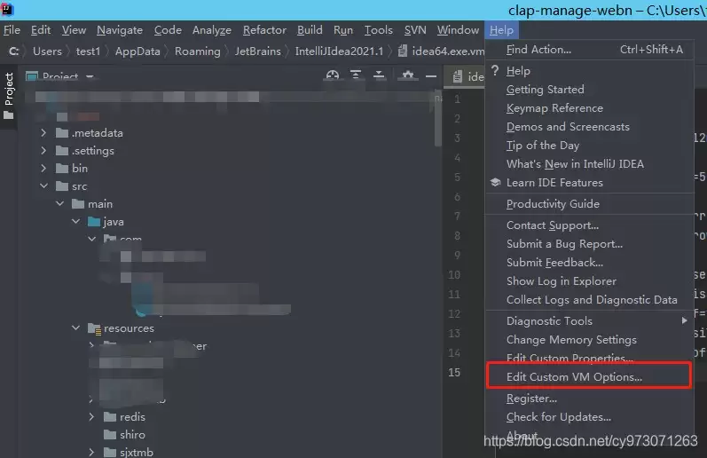Screen dimensions: 707x458
Task: Select Edit Custom VM Options...
Action: (x=589, y=376)
